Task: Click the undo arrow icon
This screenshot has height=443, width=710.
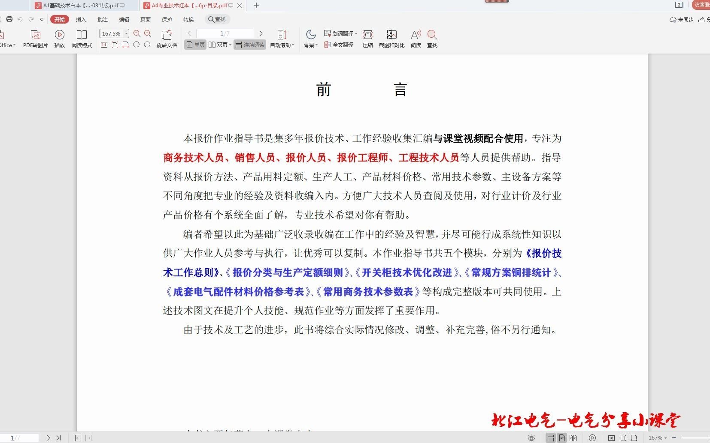Action: point(20,19)
